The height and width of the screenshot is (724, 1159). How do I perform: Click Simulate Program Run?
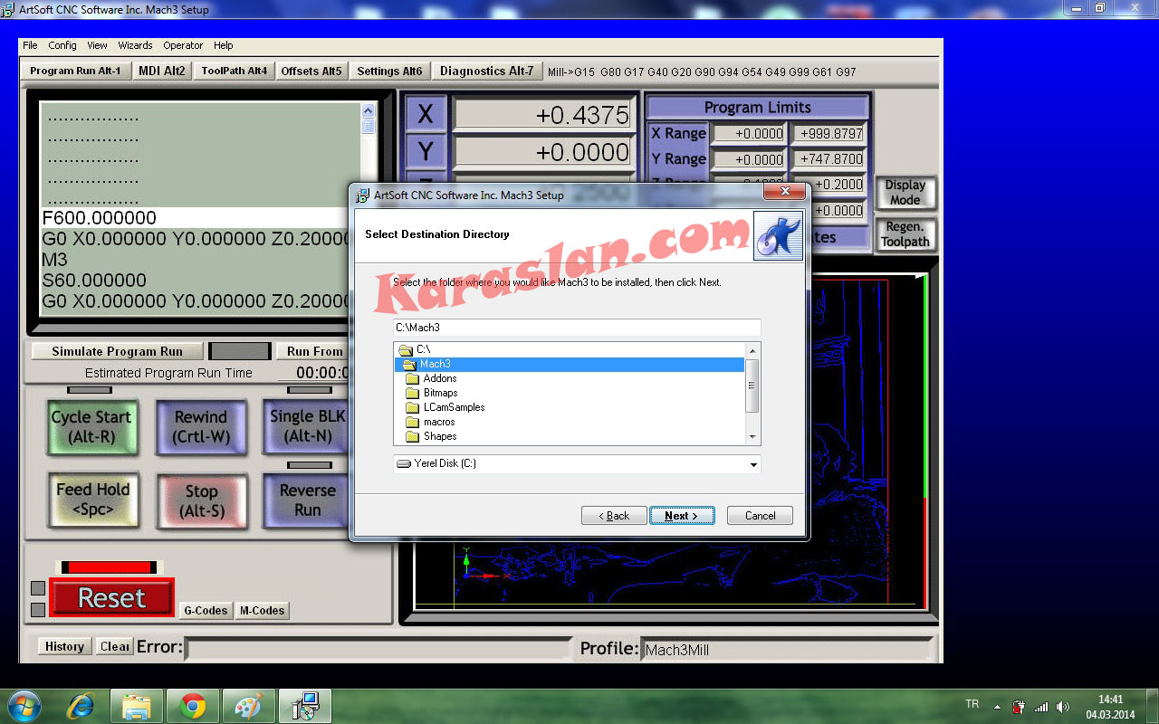tap(117, 351)
